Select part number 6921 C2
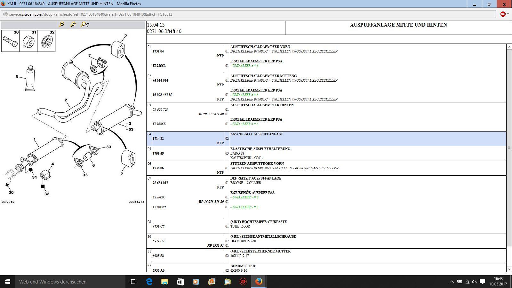 tap(158, 241)
